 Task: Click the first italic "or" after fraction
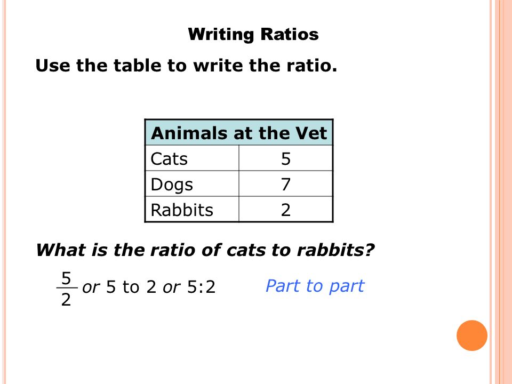tap(91, 287)
